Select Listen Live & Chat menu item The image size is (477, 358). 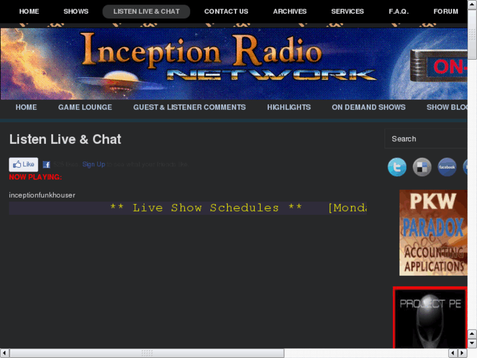coord(146,12)
